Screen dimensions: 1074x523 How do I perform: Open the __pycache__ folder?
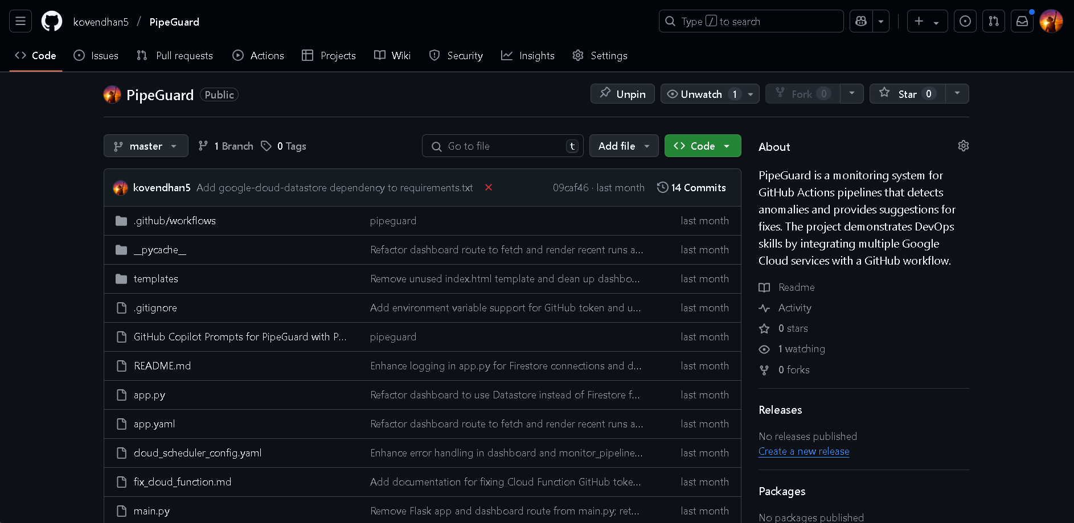160,250
